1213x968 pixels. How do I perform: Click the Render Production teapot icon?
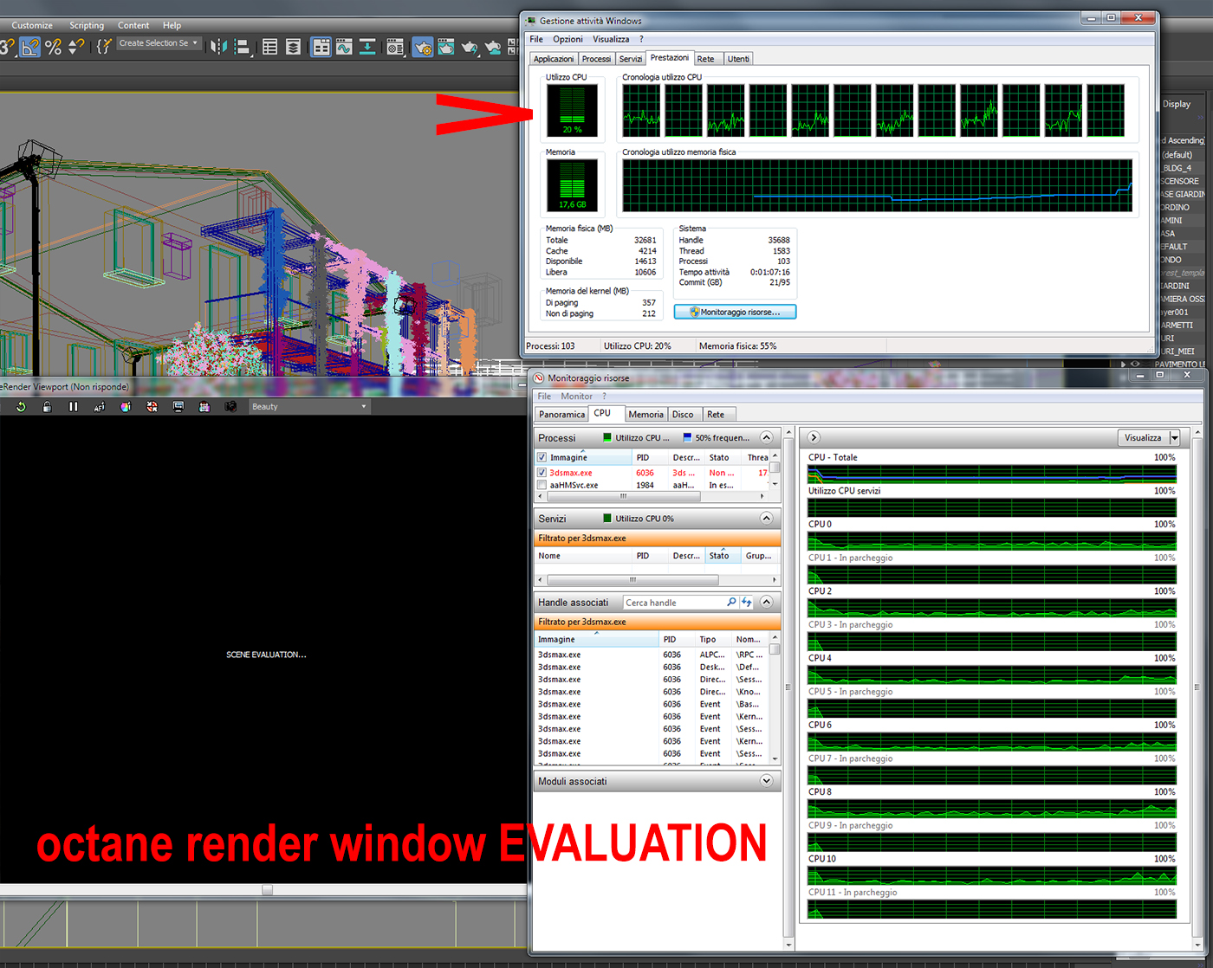(470, 47)
